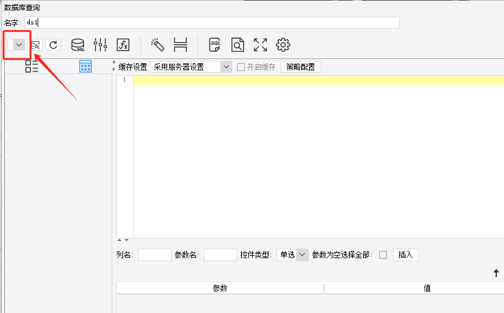Viewport: 504px width, 313px height.
Task: Click the 策略配置 button
Action: point(300,67)
